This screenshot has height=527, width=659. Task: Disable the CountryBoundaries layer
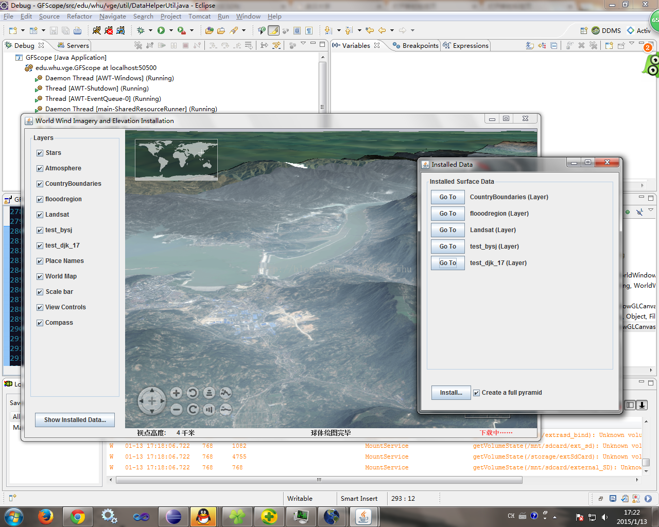tap(40, 184)
